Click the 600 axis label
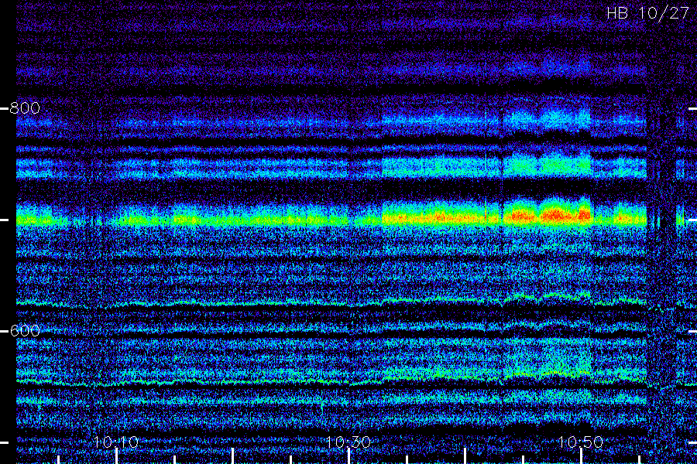 (25, 331)
